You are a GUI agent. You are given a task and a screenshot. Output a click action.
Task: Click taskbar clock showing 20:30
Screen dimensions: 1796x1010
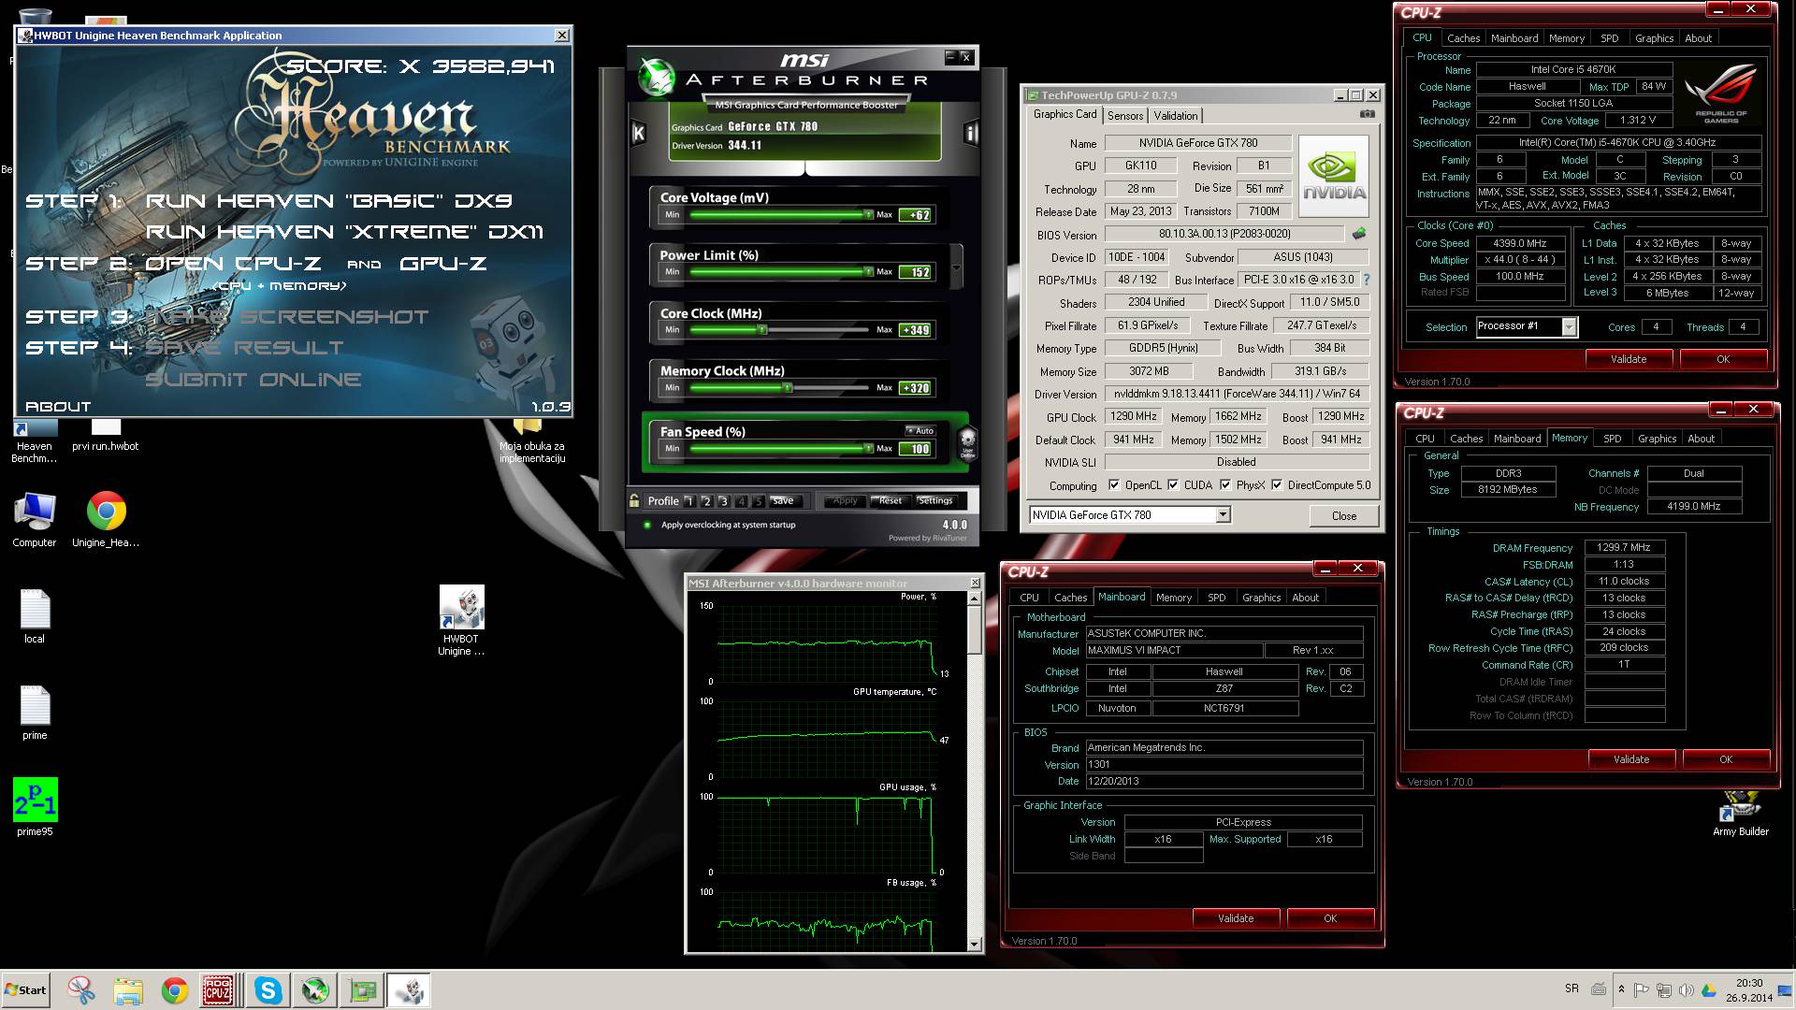coord(1748,990)
